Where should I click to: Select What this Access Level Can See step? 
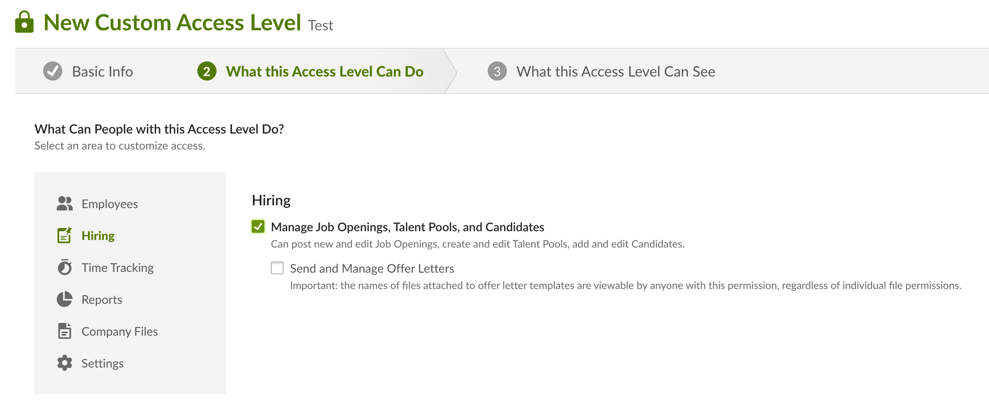(616, 71)
